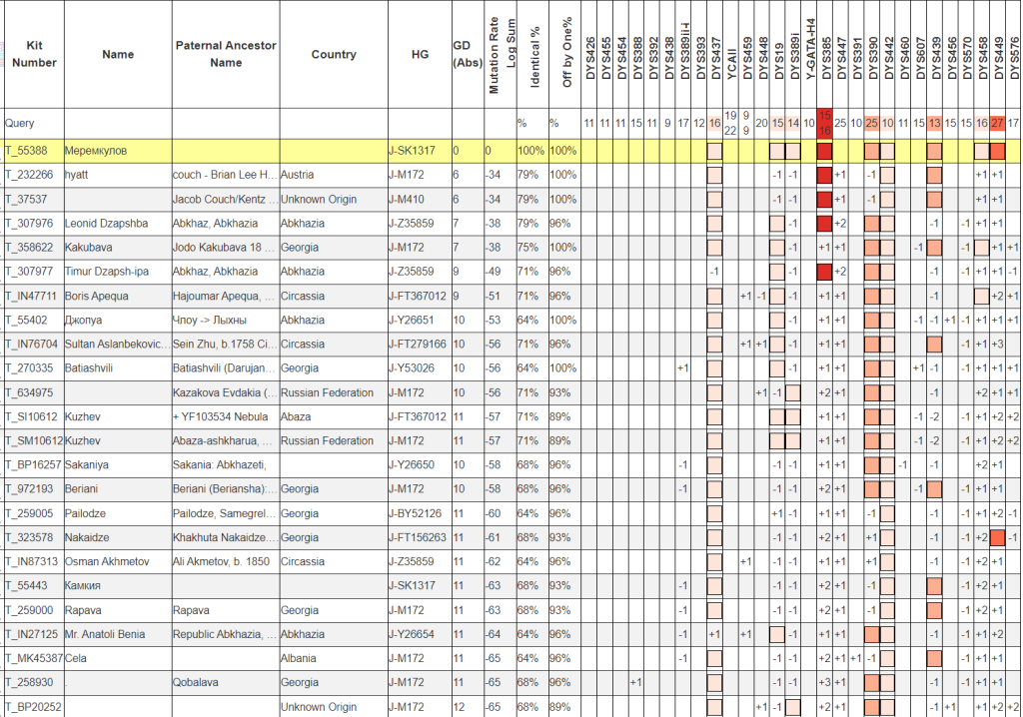Viewport: 1023px width, 717px height.
Task: Sort by the Country column header
Action: (x=333, y=54)
